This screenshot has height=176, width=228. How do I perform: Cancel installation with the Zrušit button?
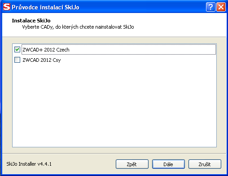pyautogui.click(x=205, y=164)
